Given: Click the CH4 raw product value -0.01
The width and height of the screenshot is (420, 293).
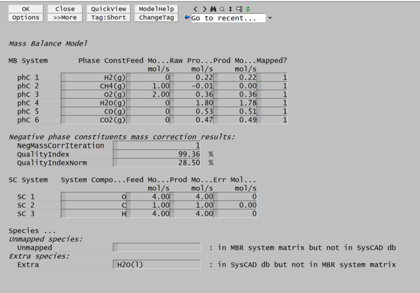Looking at the screenshot, I should point(192,86).
